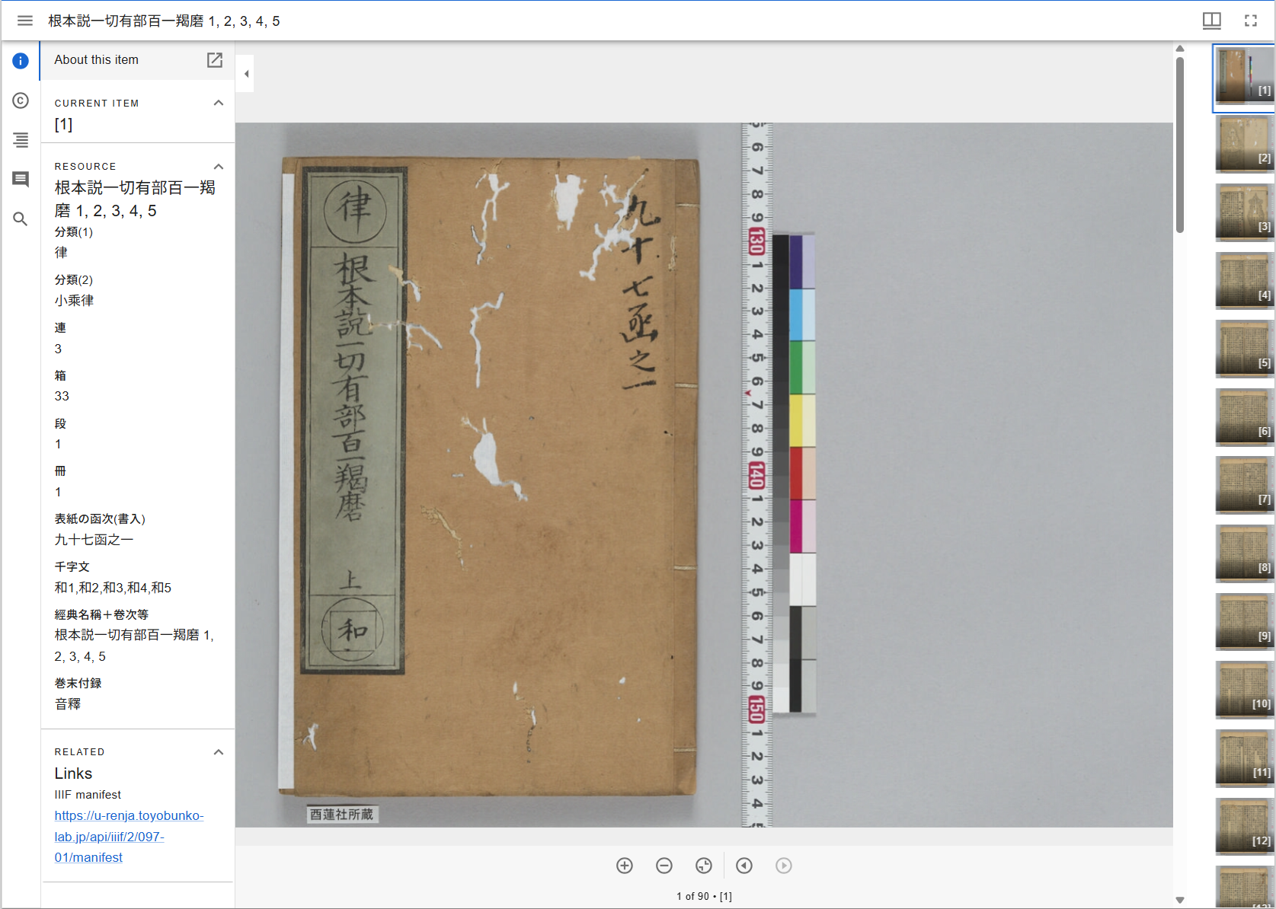Screen dimensions: 1276x909
Task: Open the table of contents panel
Action: 21,140
